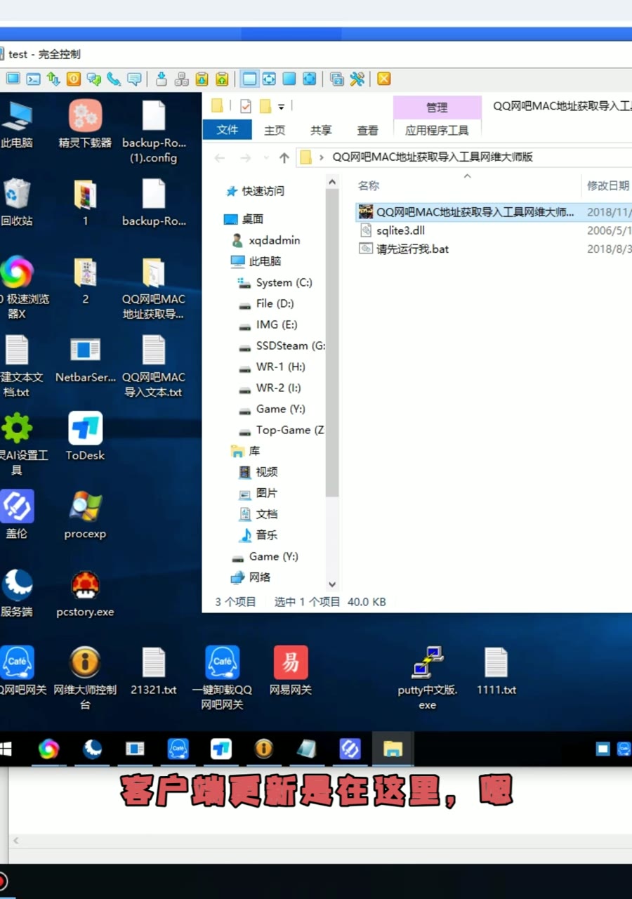
Task: Click the orange X icon in remote toolbar
Action: tap(383, 79)
